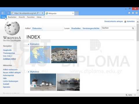Click the browser back arrow button
The width and height of the screenshot is (139, 104).
click(3, 13)
